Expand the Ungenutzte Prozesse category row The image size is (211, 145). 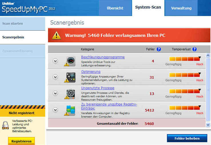(55, 94)
